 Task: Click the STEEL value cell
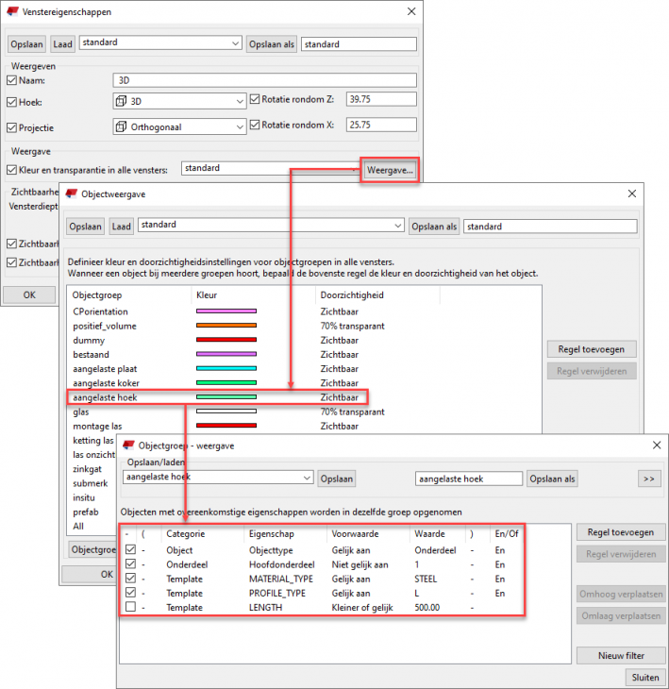tap(426, 579)
